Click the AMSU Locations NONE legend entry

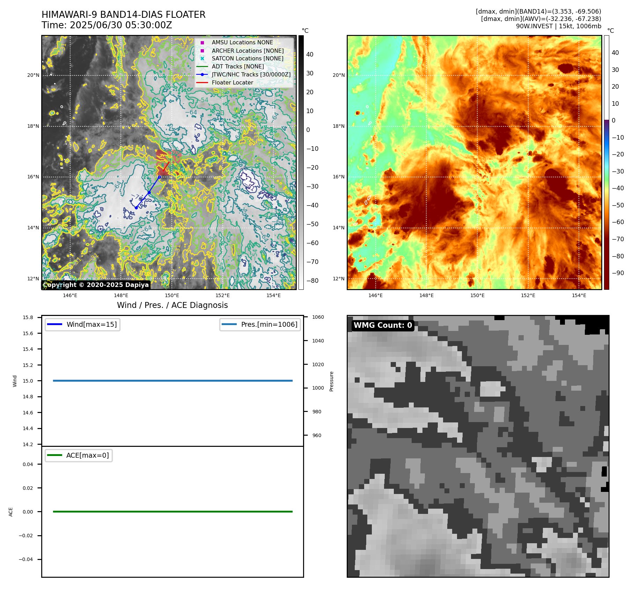(242, 42)
